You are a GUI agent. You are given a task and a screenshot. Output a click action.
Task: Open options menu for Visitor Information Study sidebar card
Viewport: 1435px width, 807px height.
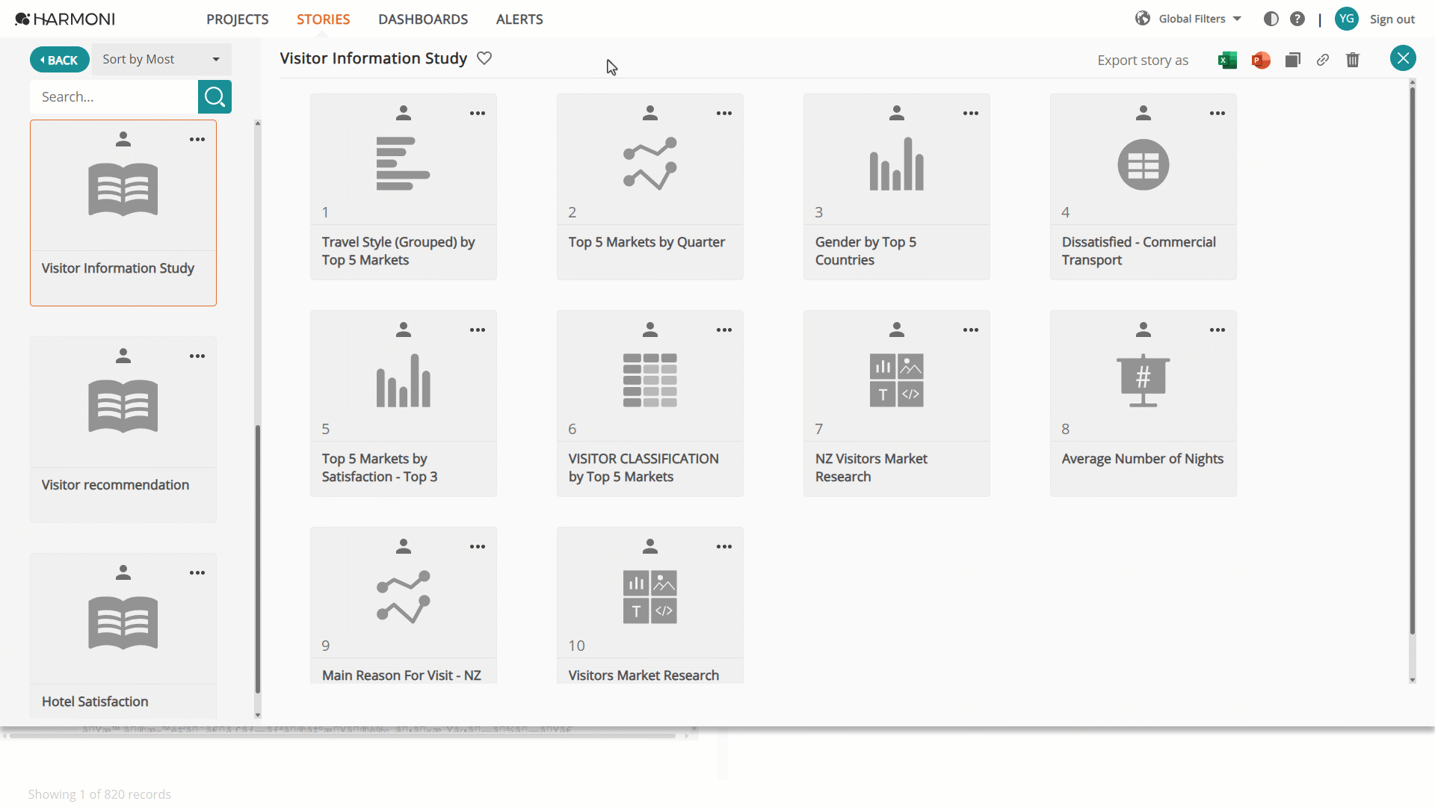point(197,140)
